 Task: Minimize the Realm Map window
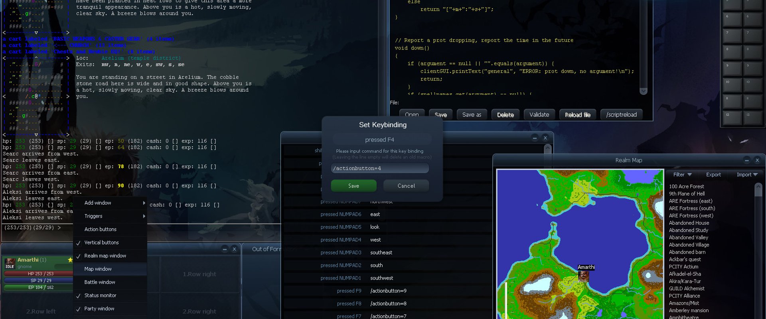(x=747, y=160)
